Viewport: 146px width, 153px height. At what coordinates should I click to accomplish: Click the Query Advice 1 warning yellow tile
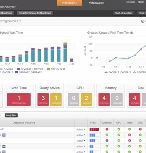[x=56, y=99]
